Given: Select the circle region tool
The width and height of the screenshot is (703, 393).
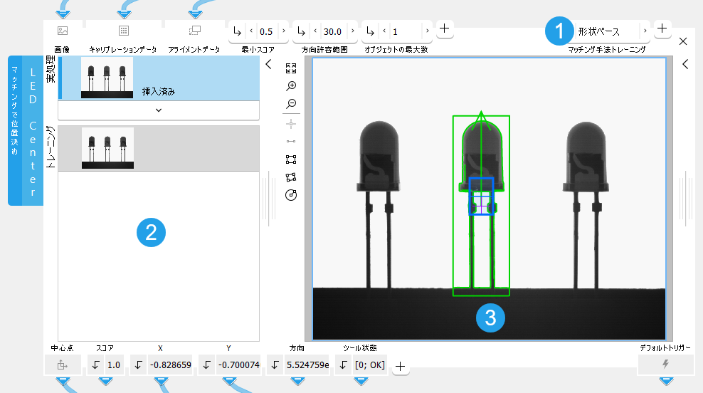Looking at the screenshot, I should tap(290, 194).
